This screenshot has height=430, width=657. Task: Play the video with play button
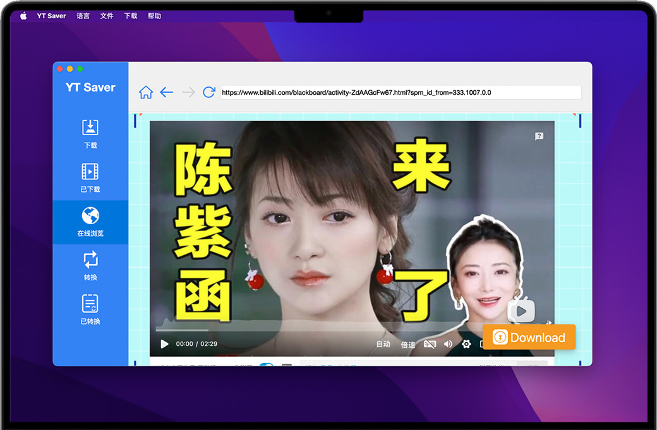(x=164, y=344)
